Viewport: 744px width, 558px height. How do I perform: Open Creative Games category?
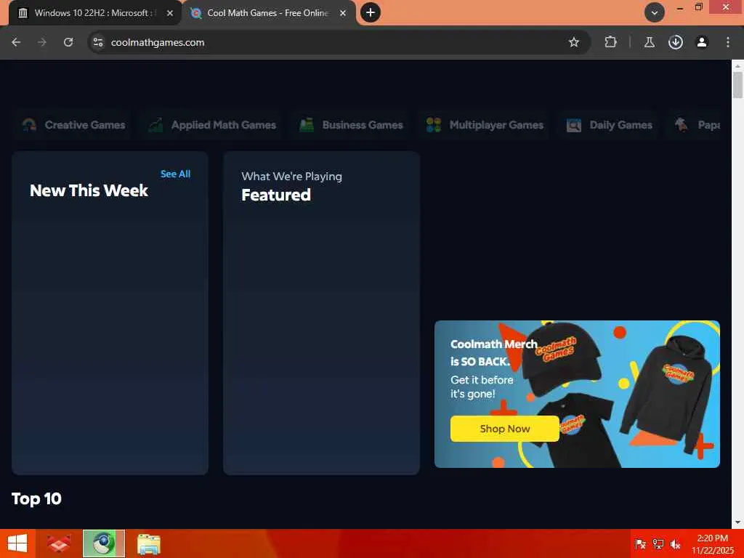coord(74,125)
